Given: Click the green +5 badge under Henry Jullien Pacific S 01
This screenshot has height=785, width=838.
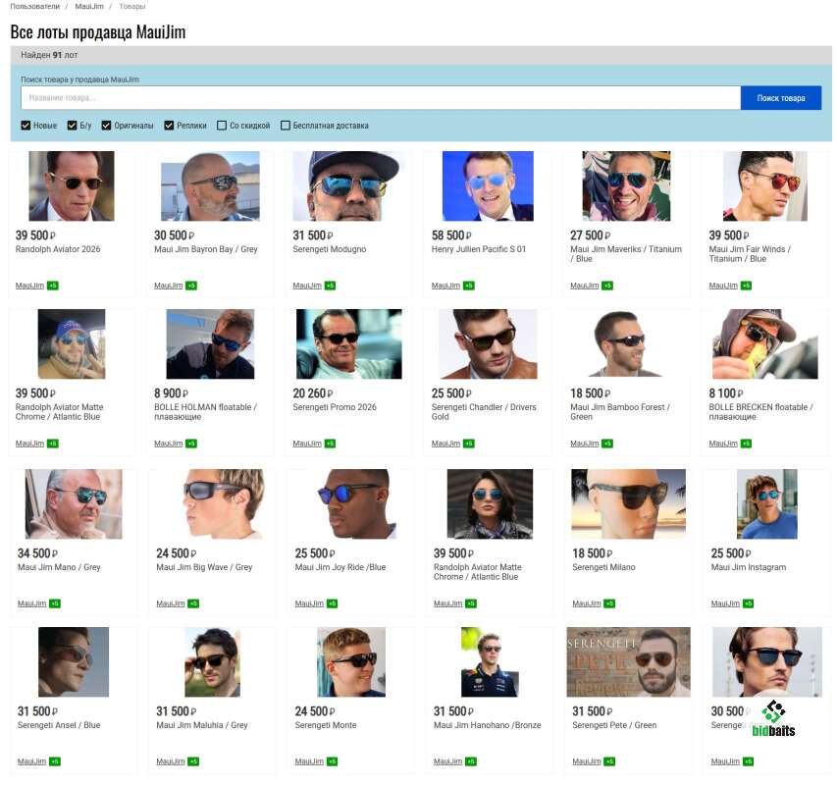Looking at the screenshot, I should (468, 286).
